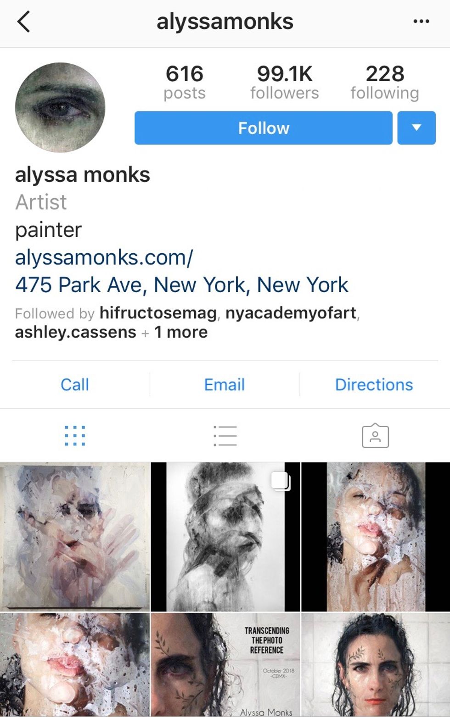
Task: Get Directions to the artist's location
Action: click(x=374, y=384)
